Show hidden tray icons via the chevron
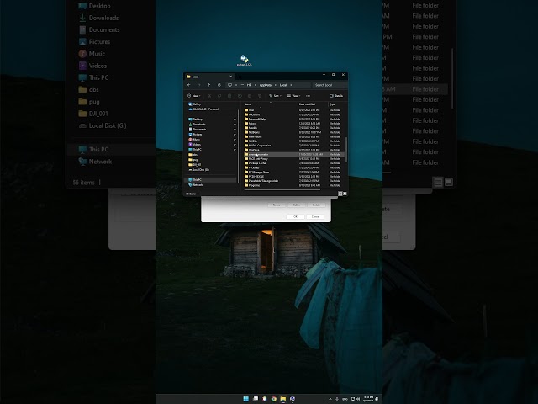538x404 pixels. coord(330,399)
